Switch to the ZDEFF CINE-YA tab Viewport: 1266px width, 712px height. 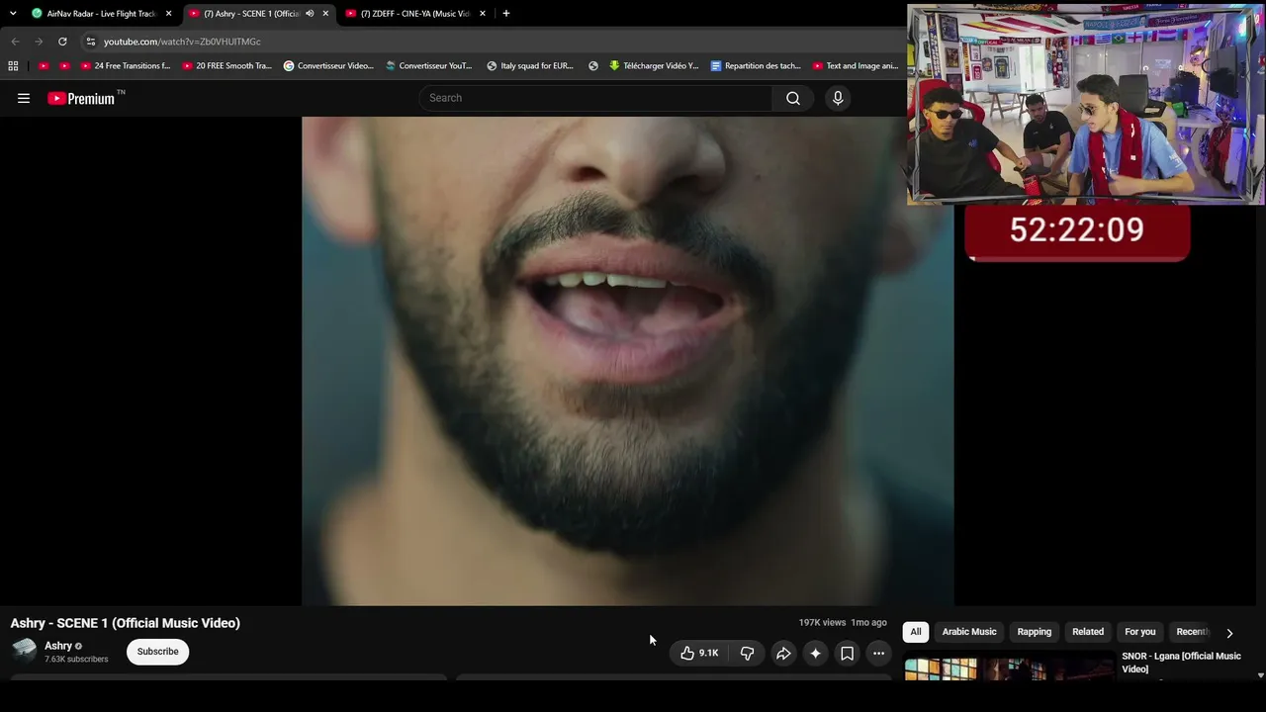tap(413, 14)
